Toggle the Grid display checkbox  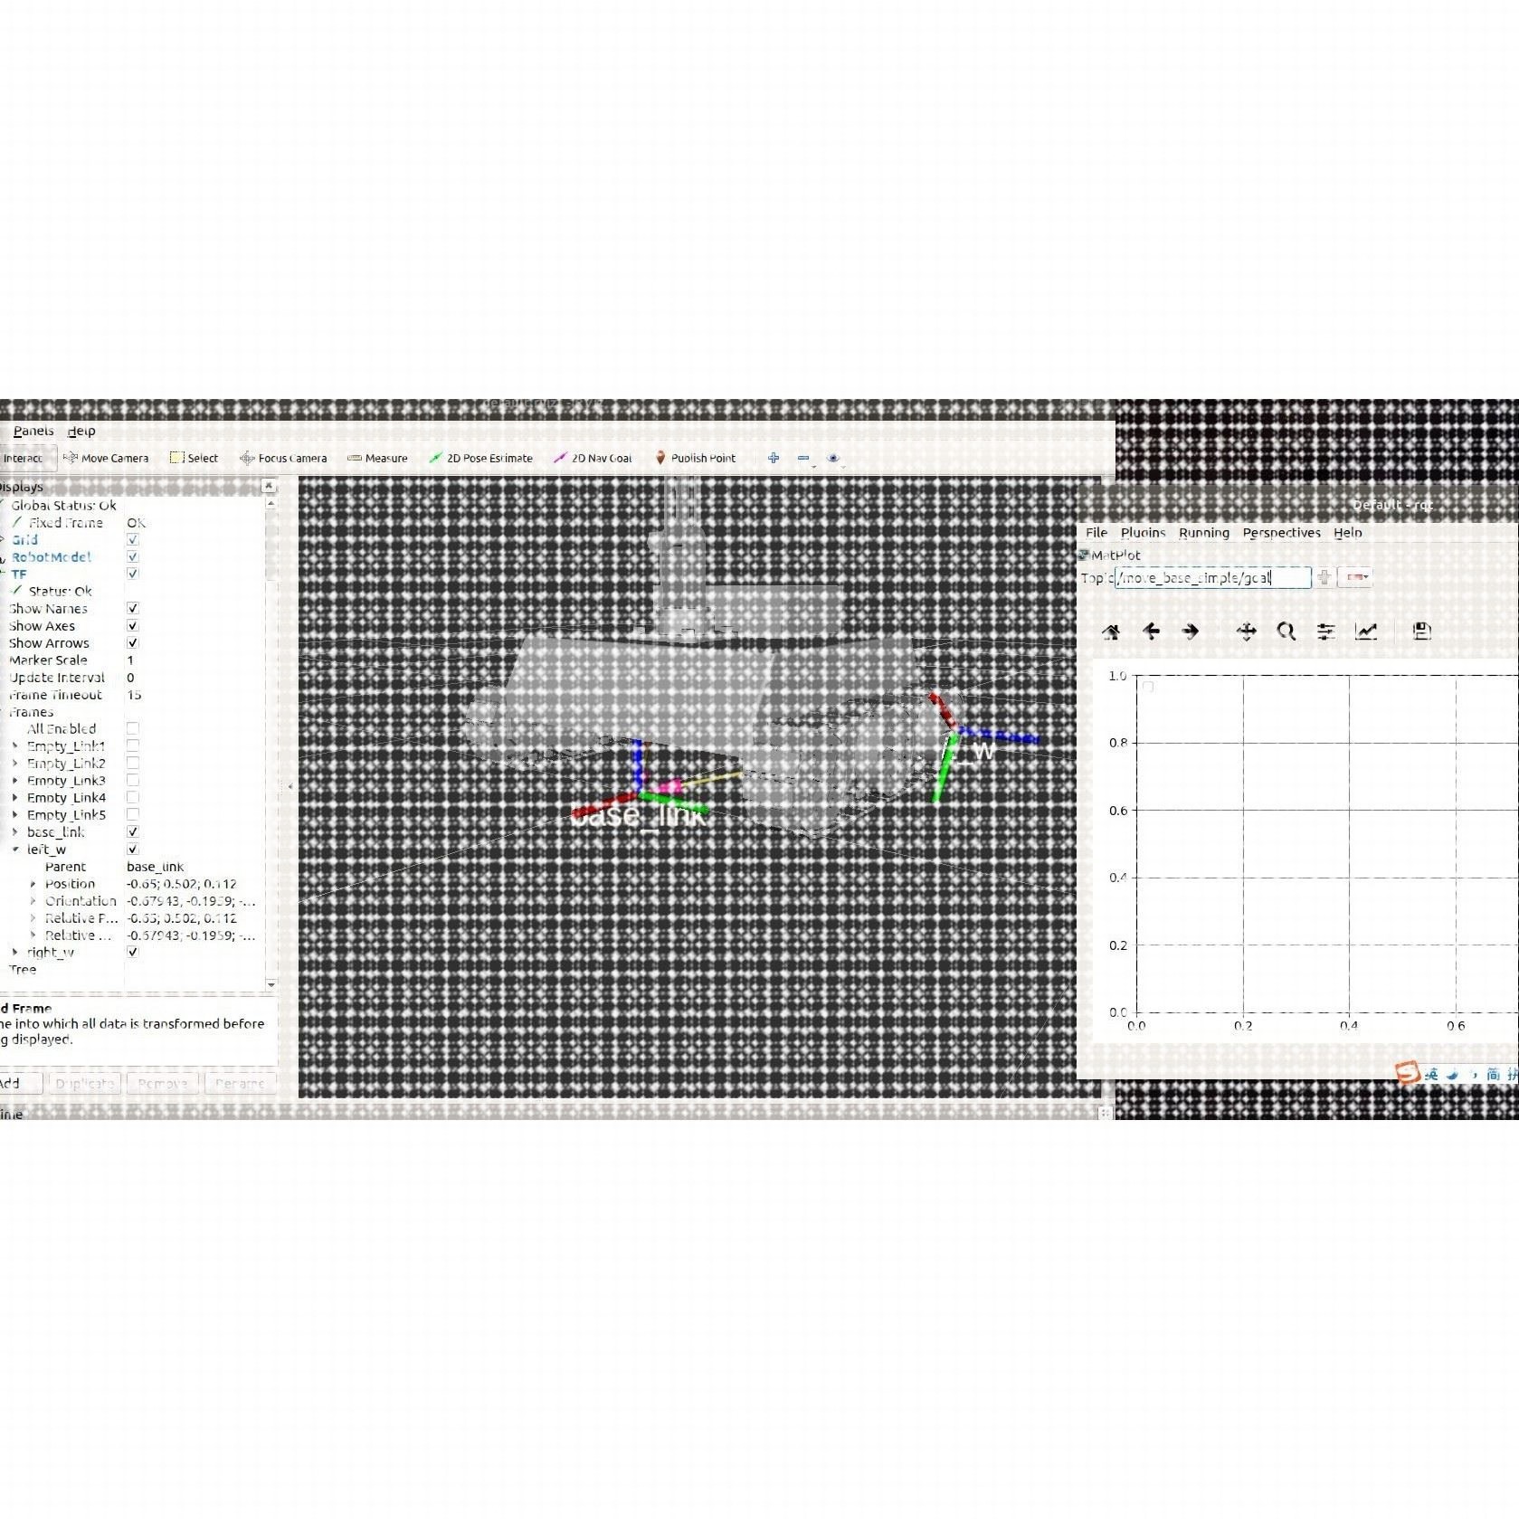pyautogui.click(x=133, y=540)
